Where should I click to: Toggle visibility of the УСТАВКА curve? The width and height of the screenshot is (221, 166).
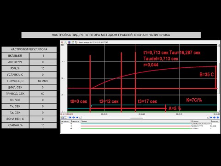[71, 128]
